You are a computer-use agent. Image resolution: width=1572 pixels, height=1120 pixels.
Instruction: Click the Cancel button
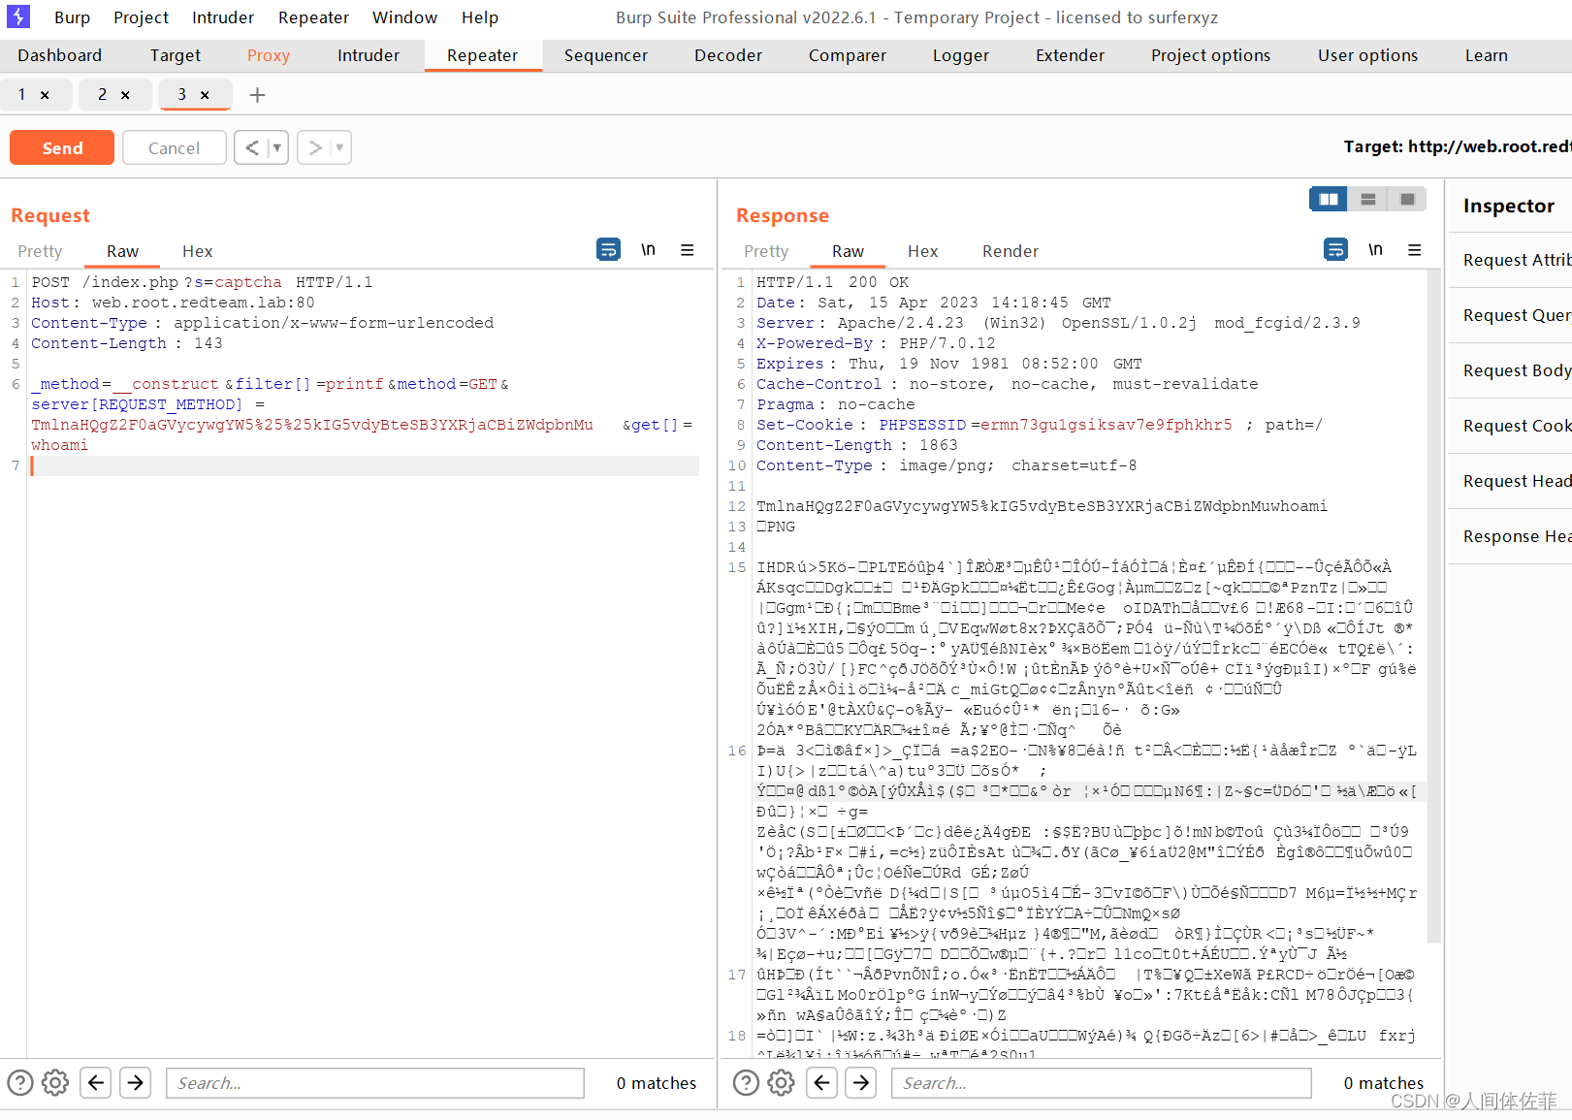174,147
